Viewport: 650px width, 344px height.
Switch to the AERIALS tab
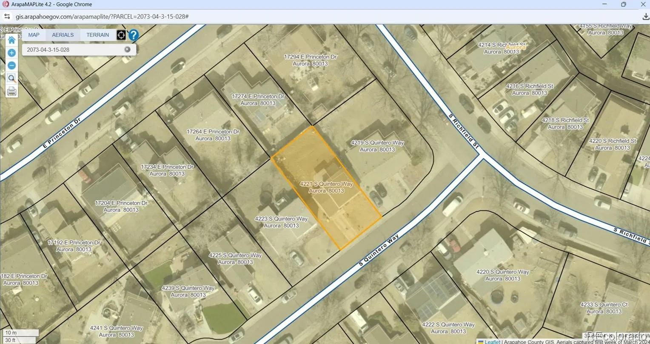pos(63,35)
